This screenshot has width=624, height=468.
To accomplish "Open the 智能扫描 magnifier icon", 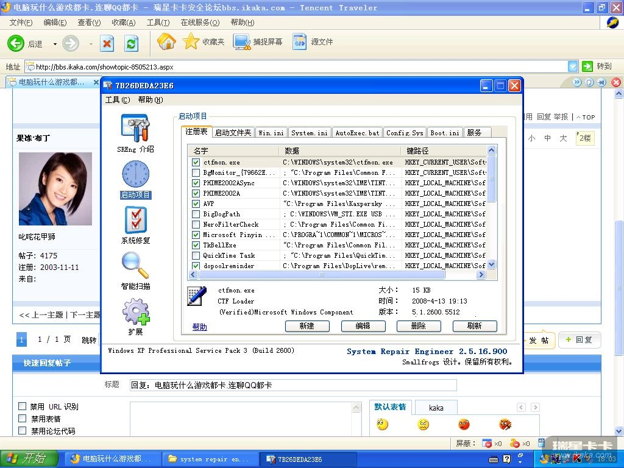I will point(135,266).
